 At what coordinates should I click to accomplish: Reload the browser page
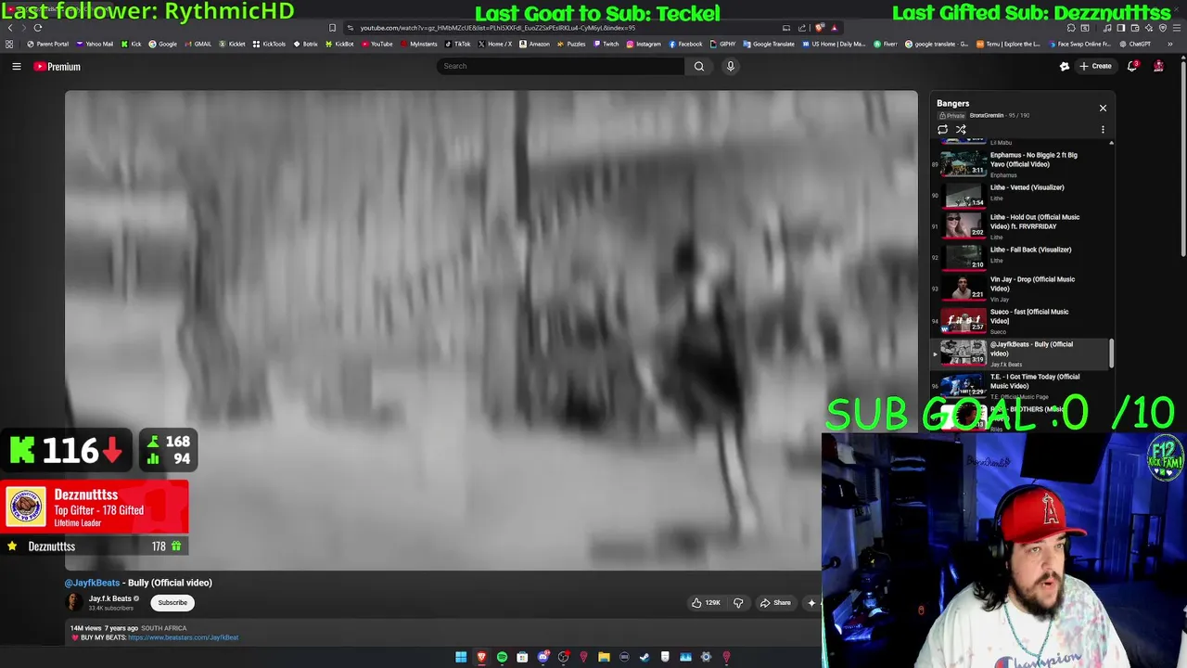click(x=38, y=28)
